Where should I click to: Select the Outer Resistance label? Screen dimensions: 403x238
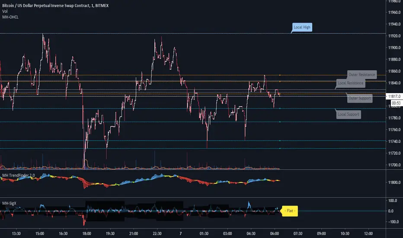click(362, 75)
